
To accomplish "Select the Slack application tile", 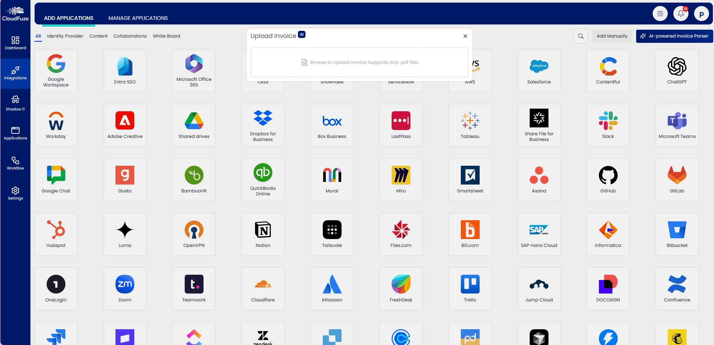I will [x=608, y=125].
